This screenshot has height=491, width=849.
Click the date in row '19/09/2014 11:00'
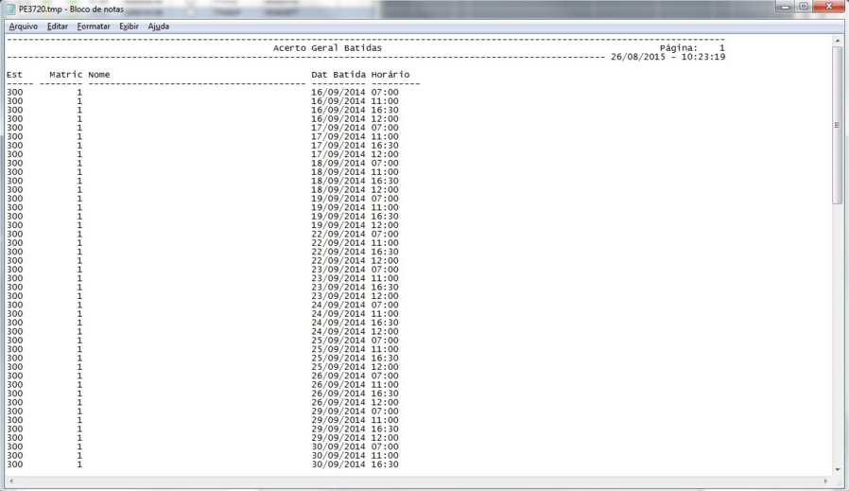point(338,207)
